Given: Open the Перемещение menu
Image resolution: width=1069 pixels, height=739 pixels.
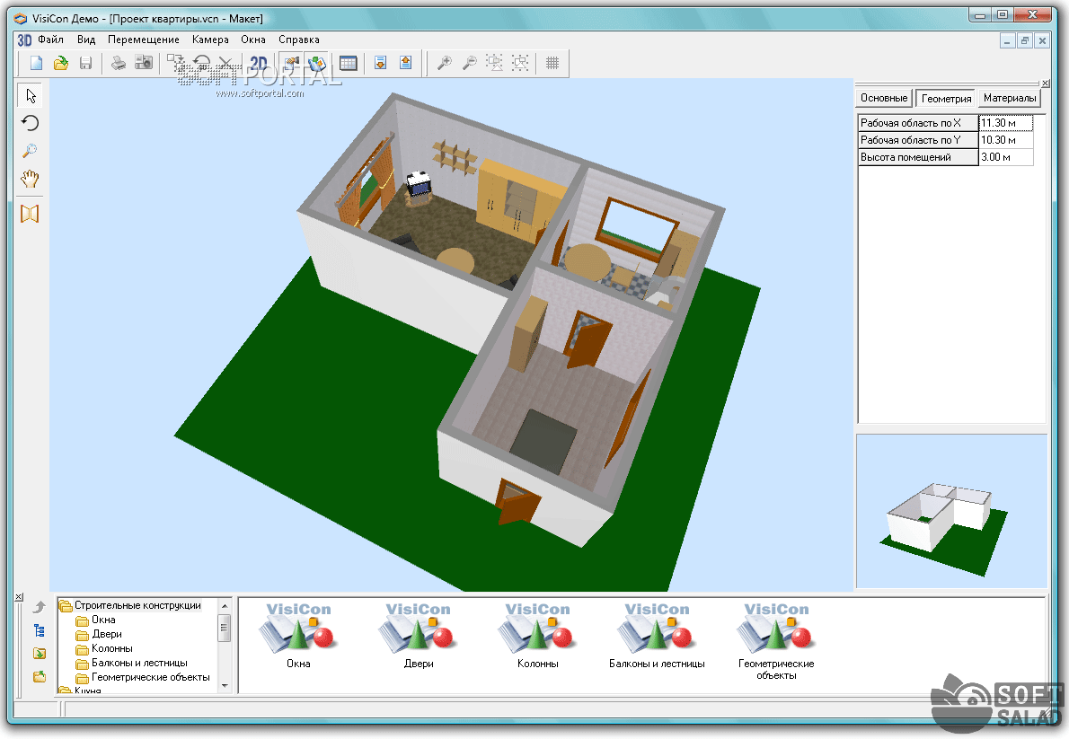Looking at the screenshot, I should tap(144, 40).
